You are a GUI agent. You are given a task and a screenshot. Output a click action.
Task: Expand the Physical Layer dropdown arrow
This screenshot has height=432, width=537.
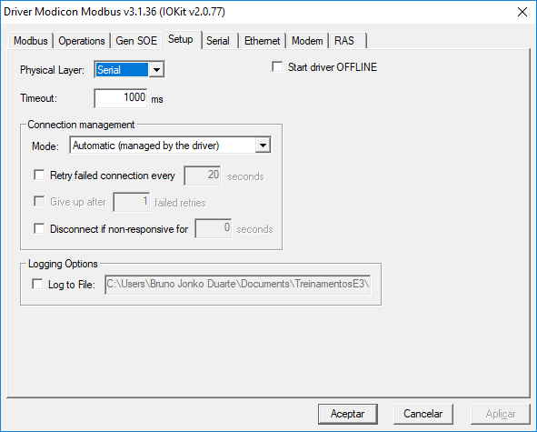click(156, 70)
